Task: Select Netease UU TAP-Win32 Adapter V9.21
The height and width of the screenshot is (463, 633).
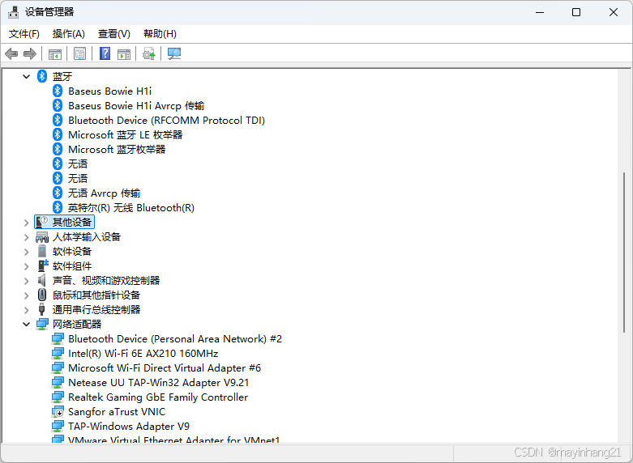Action: tap(158, 382)
